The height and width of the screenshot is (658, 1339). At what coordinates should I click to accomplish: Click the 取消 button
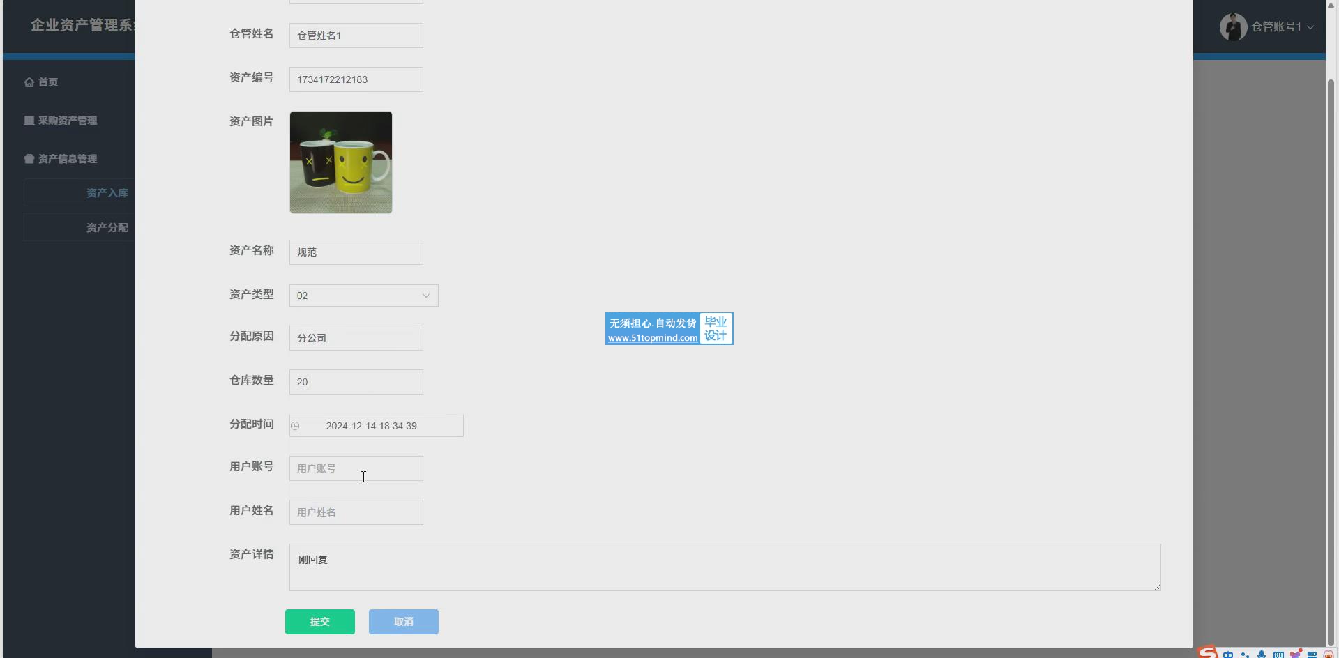tap(403, 622)
